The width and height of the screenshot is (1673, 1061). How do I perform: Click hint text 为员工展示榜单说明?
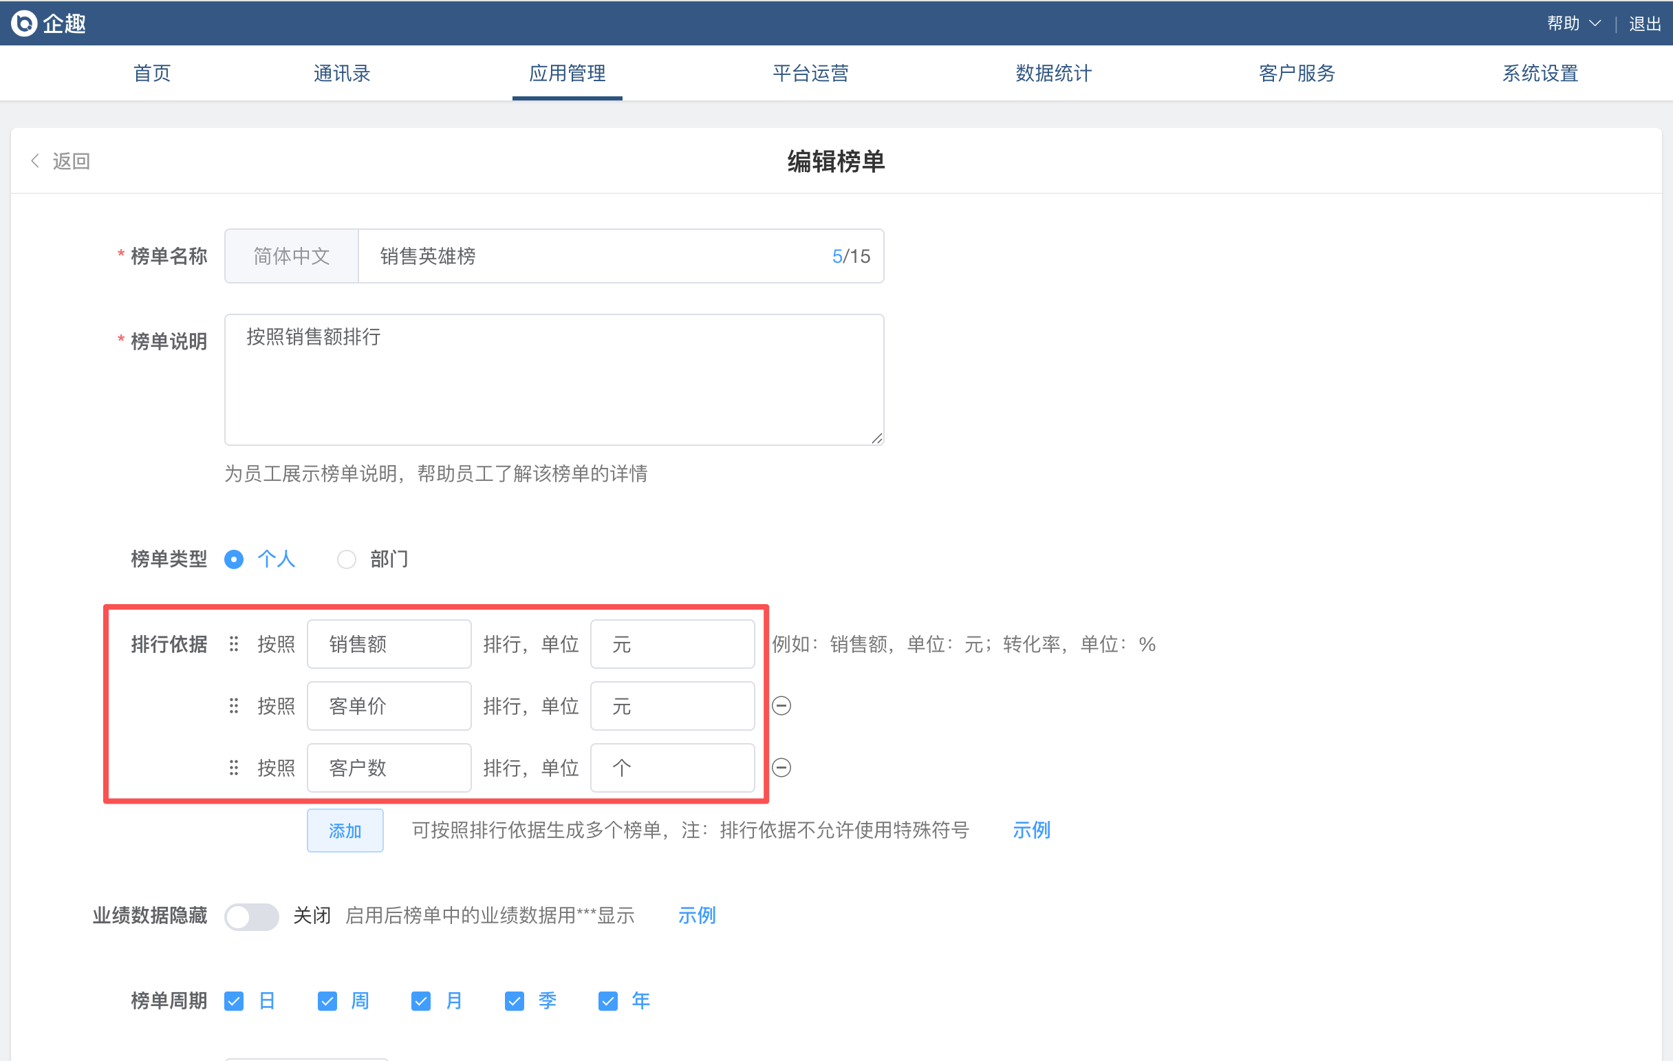coord(435,474)
